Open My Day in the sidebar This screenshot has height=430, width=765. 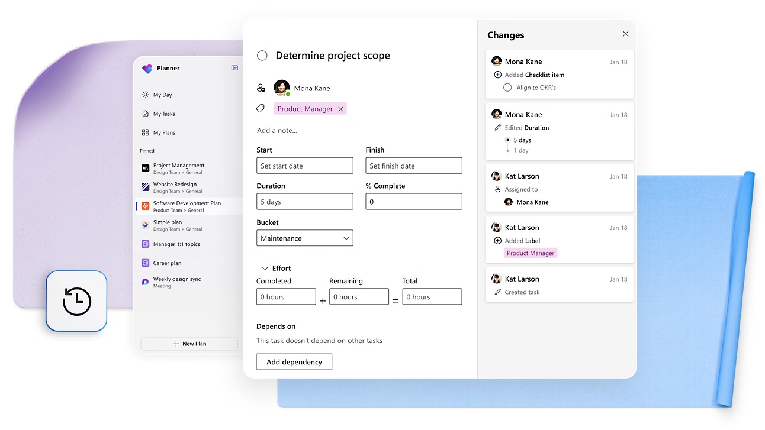[x=162, y=95]
